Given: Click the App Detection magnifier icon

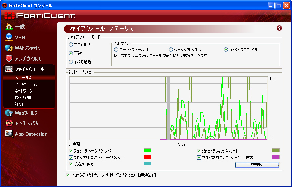Looking at the screenshot, I should click(9, 134).
